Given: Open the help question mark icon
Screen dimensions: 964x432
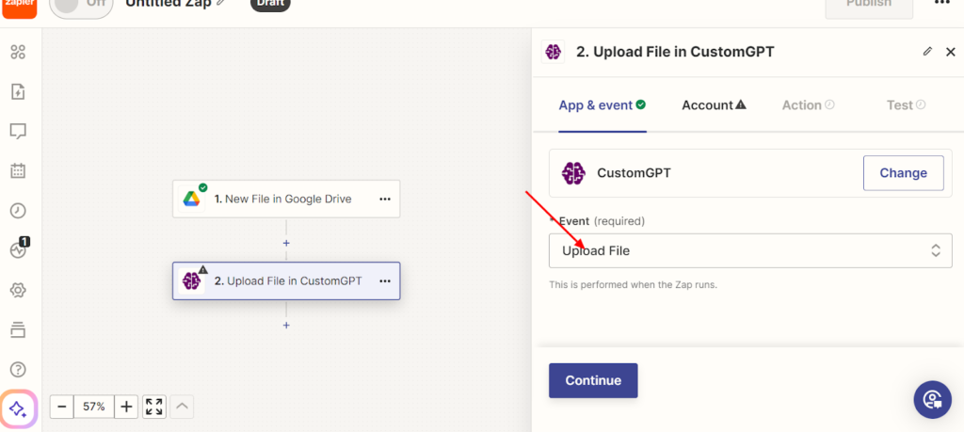Looking at the screenshot, I should click(x=18, y=369).
